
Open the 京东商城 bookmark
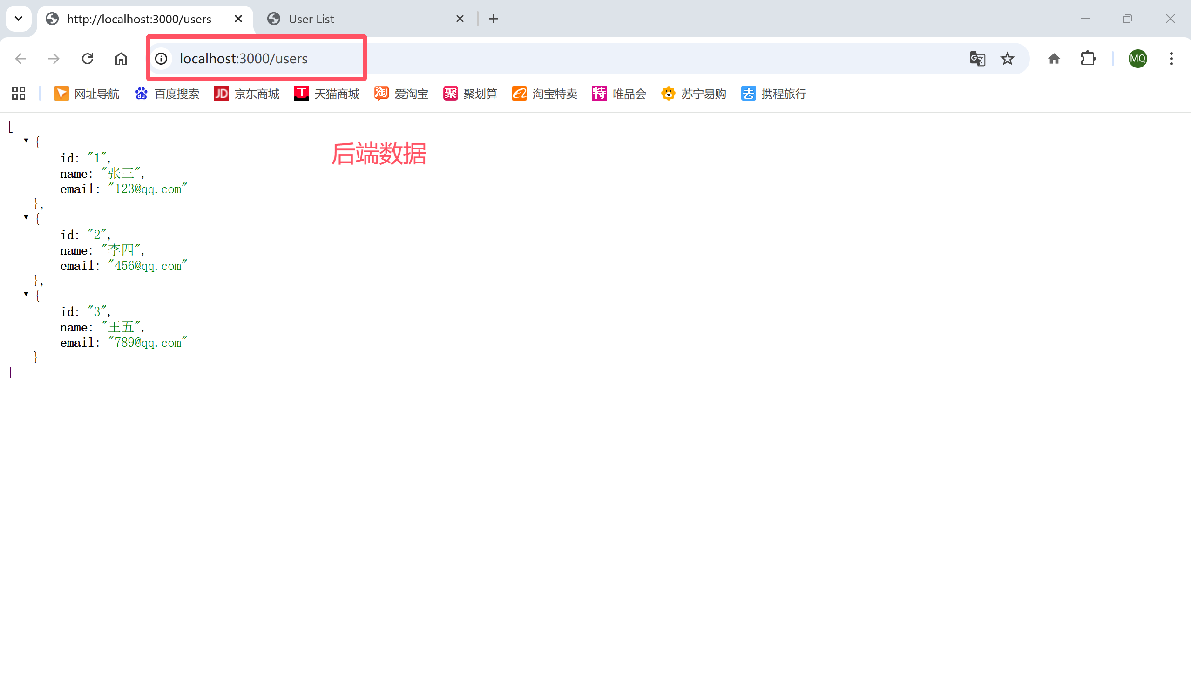[x=247, y=94]
